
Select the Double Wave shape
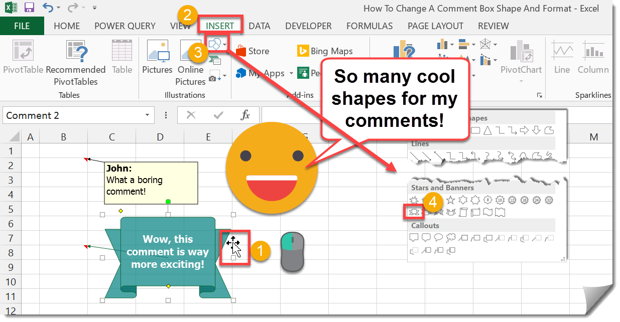[x=500, y=212]
